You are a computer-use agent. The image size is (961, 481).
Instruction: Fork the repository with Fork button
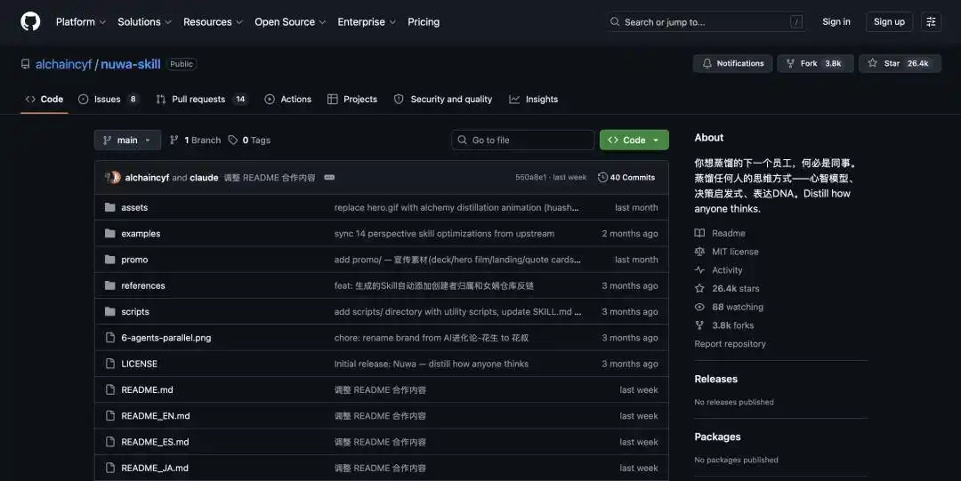815,63
